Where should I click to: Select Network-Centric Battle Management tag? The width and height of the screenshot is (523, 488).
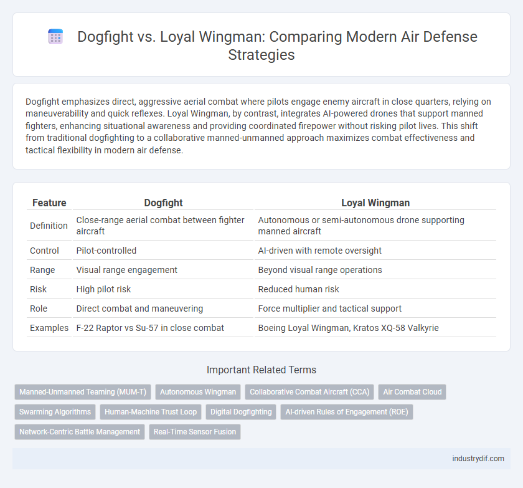(x=80, y=431)
